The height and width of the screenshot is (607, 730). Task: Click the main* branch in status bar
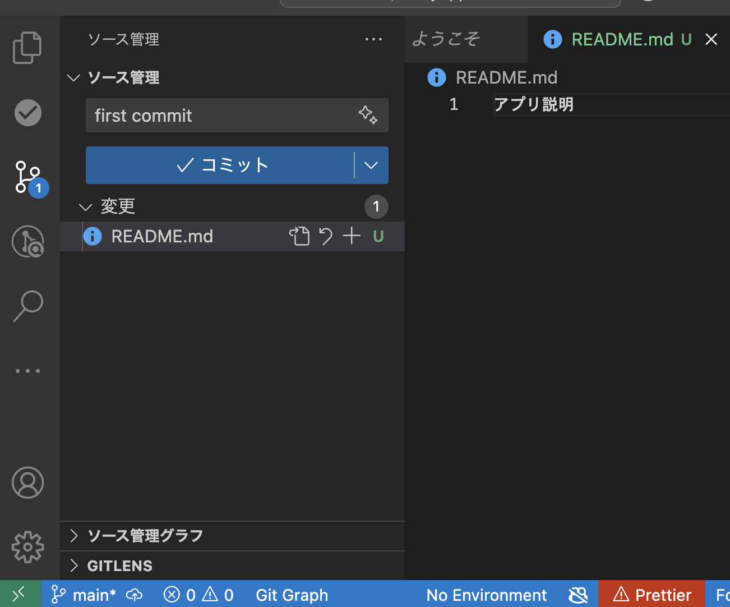(84, 595)
